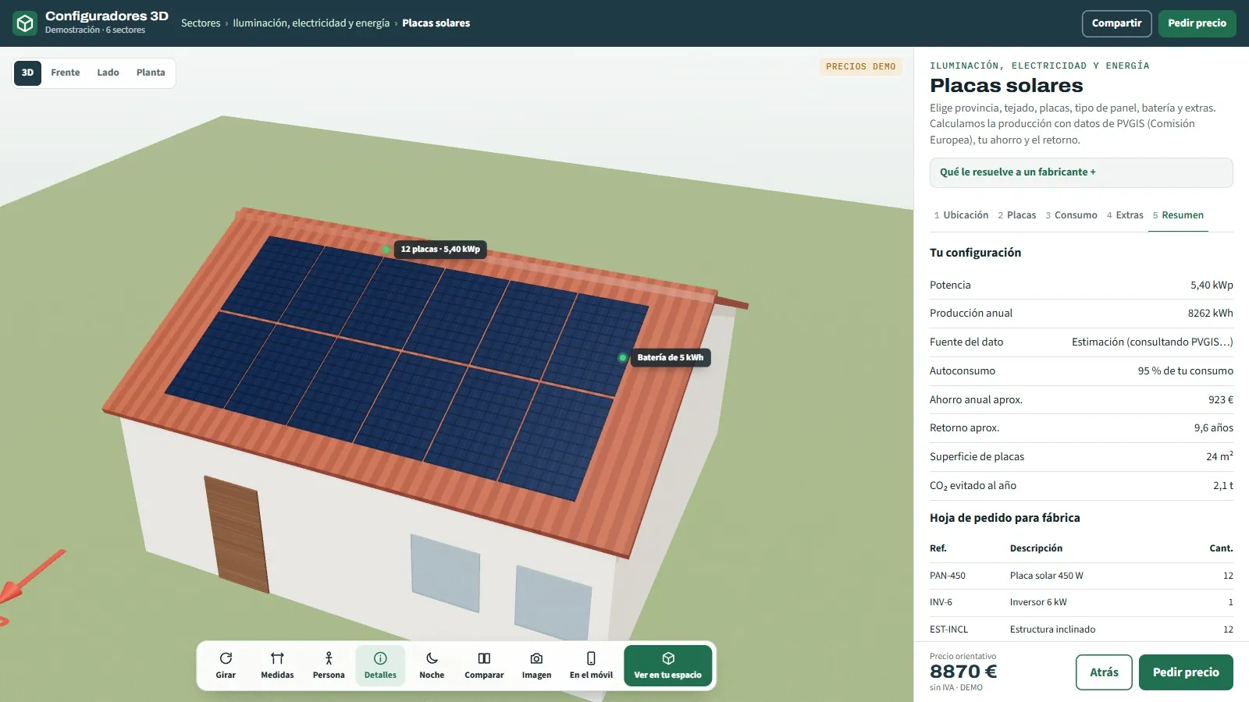1249x702 pixels.
Task: Toggle the Detalles info button
Action: click(380, 665)
